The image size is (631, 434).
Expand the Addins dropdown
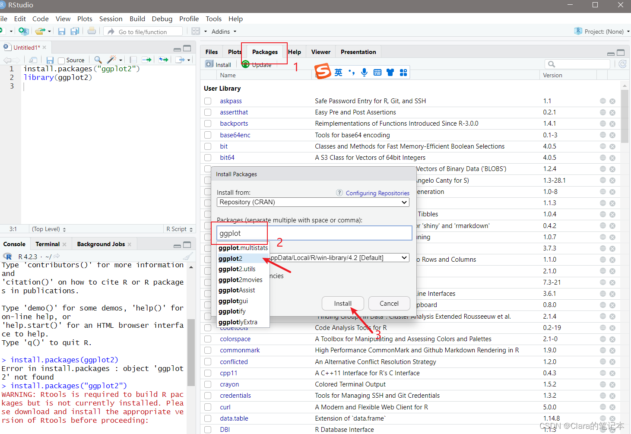tap(224, 32)
